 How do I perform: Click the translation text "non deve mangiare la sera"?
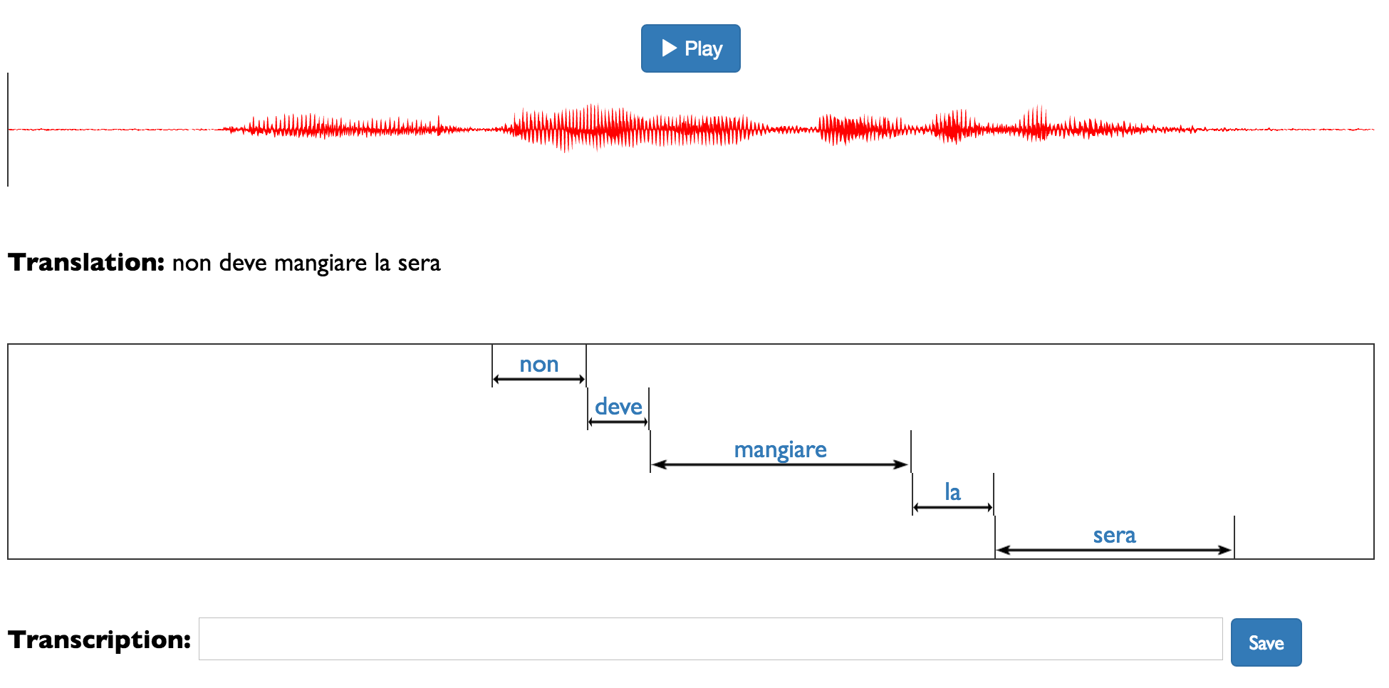pyautogui.click(x=306, y=263)
